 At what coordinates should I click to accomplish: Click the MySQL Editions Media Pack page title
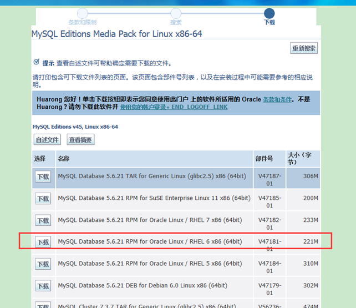(x=116, y=34)
